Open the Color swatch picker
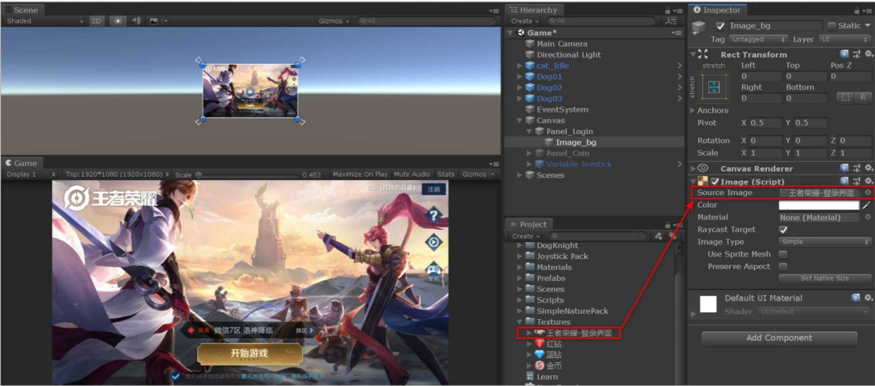Viewport: 875px width, 386px height. pyautogui.click(x=819, y=205)
